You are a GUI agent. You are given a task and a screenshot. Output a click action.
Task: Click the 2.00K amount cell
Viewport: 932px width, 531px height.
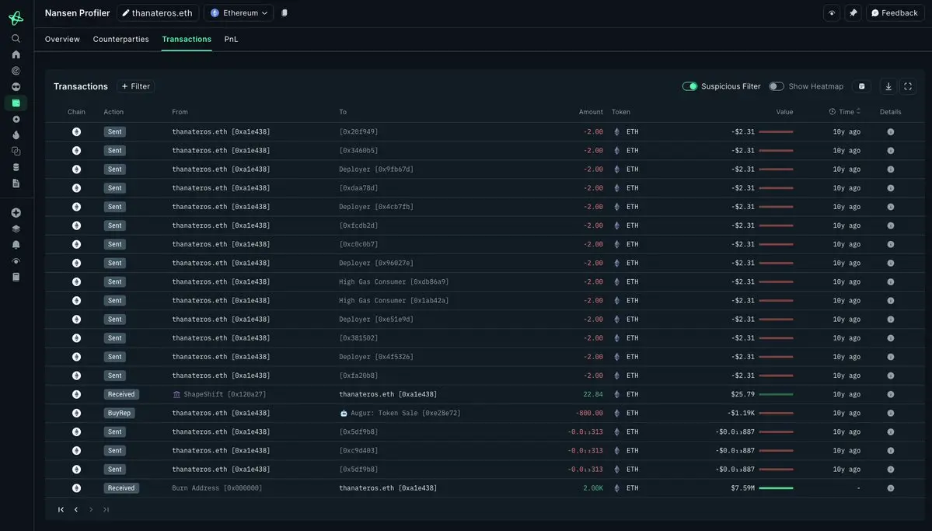pyautogui.click(x=593, y=488)
